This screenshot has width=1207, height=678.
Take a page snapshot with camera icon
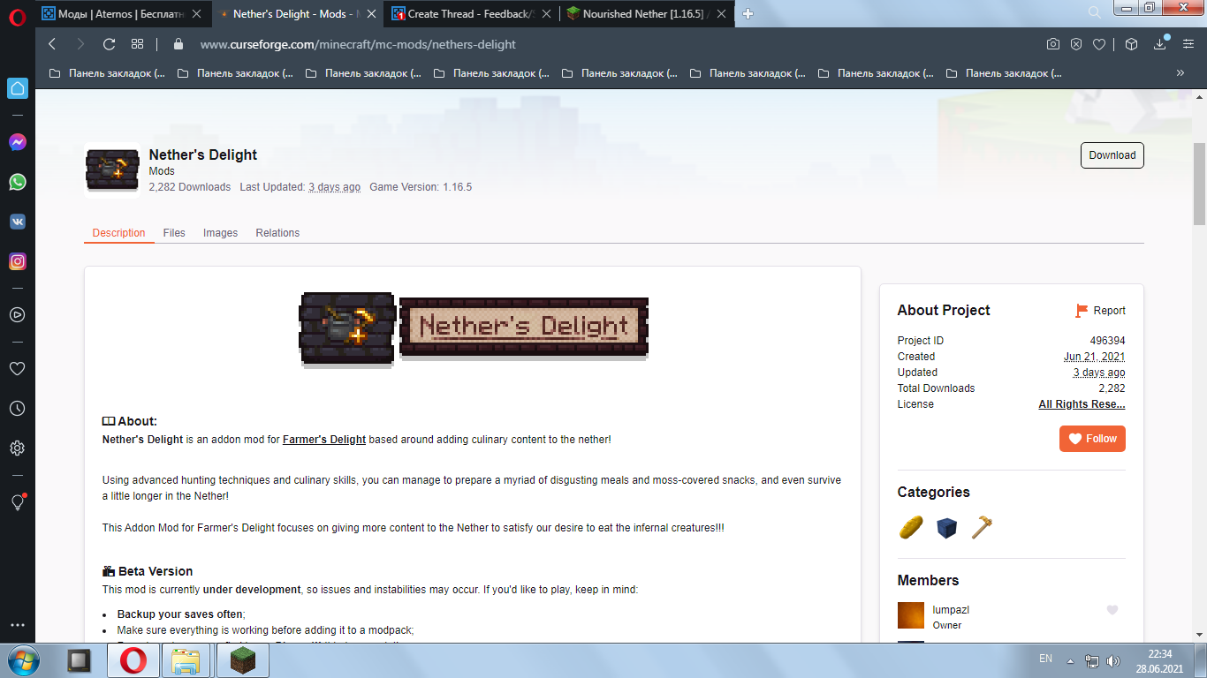pos(1053,44)
